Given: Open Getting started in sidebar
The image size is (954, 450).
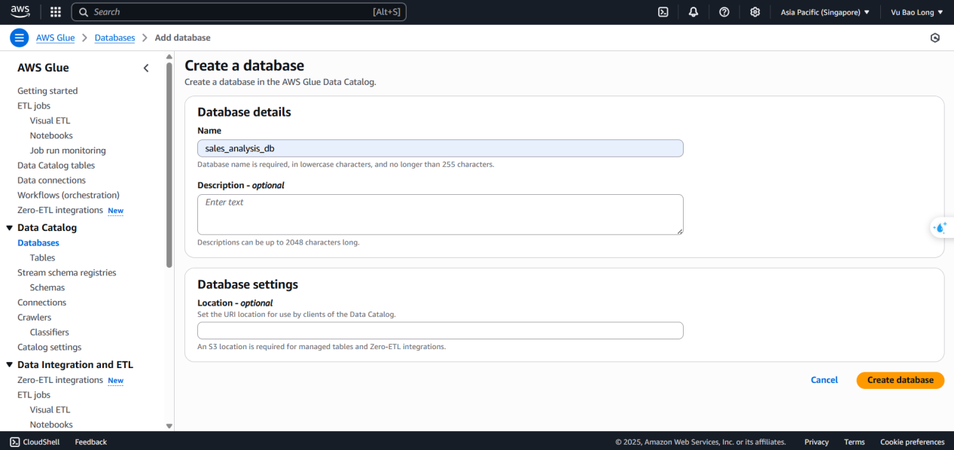Looking at the screenshot, I should 47,91.
